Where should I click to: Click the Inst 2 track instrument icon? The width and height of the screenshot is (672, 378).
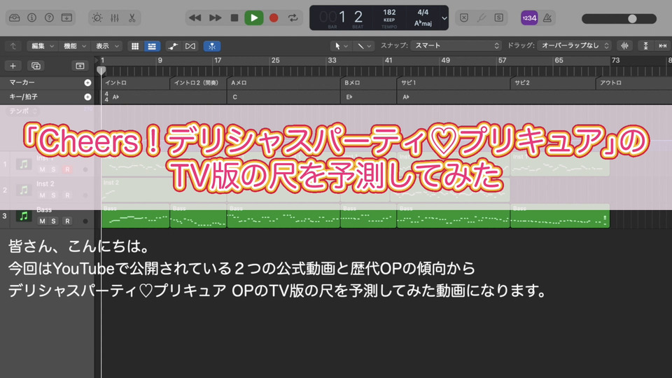tap(24, 190)
